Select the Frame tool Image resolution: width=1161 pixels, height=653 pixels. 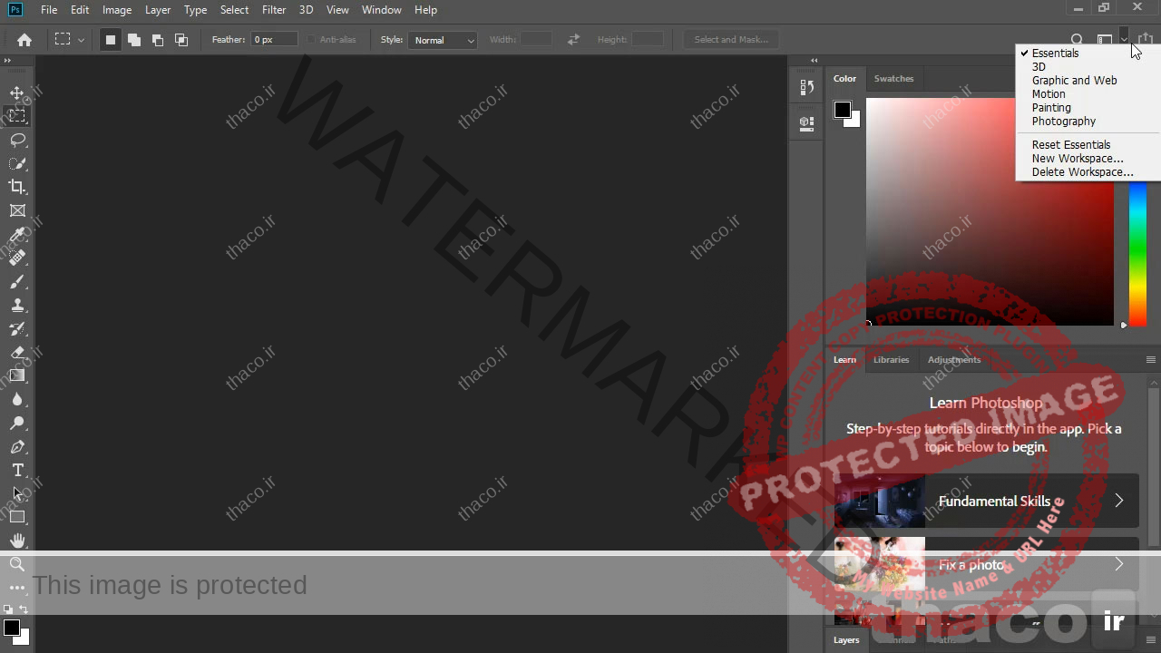[x=17, y=210]
